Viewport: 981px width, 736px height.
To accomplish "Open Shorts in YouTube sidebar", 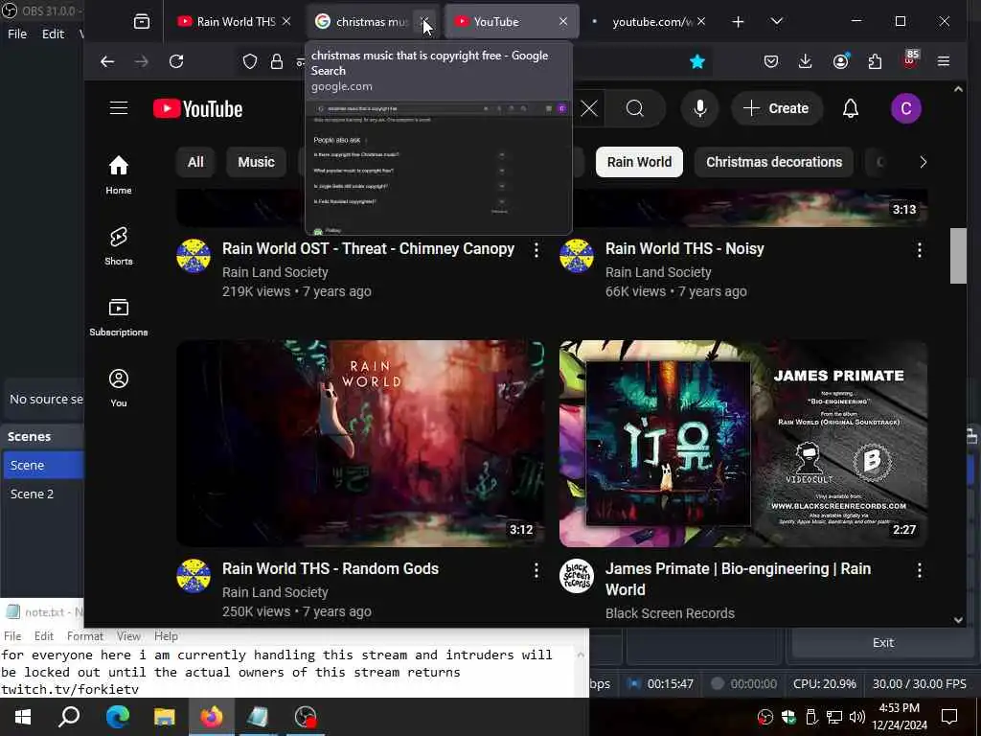I will tap(118, 246).
